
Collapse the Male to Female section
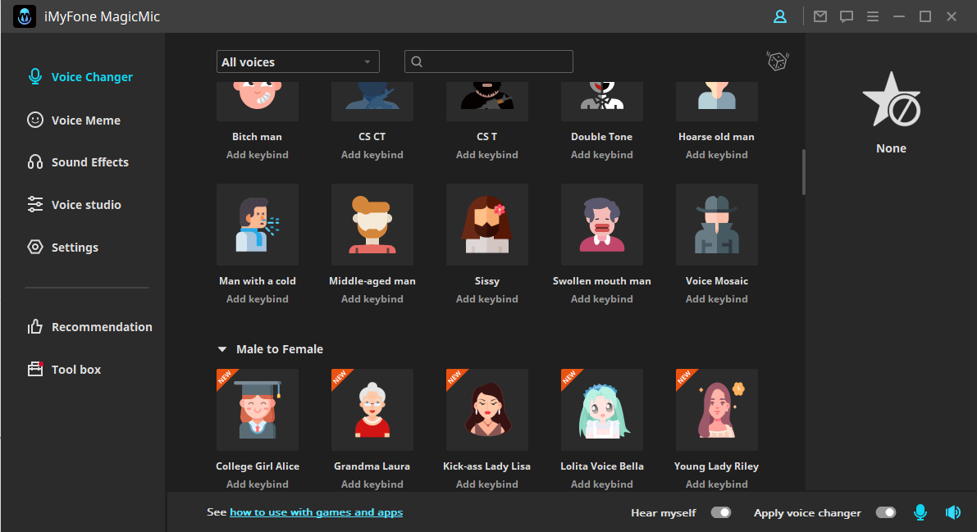point(221,349)
